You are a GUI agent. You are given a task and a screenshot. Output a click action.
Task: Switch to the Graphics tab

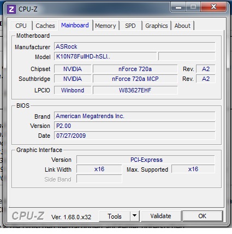click(x=157, y=26)
